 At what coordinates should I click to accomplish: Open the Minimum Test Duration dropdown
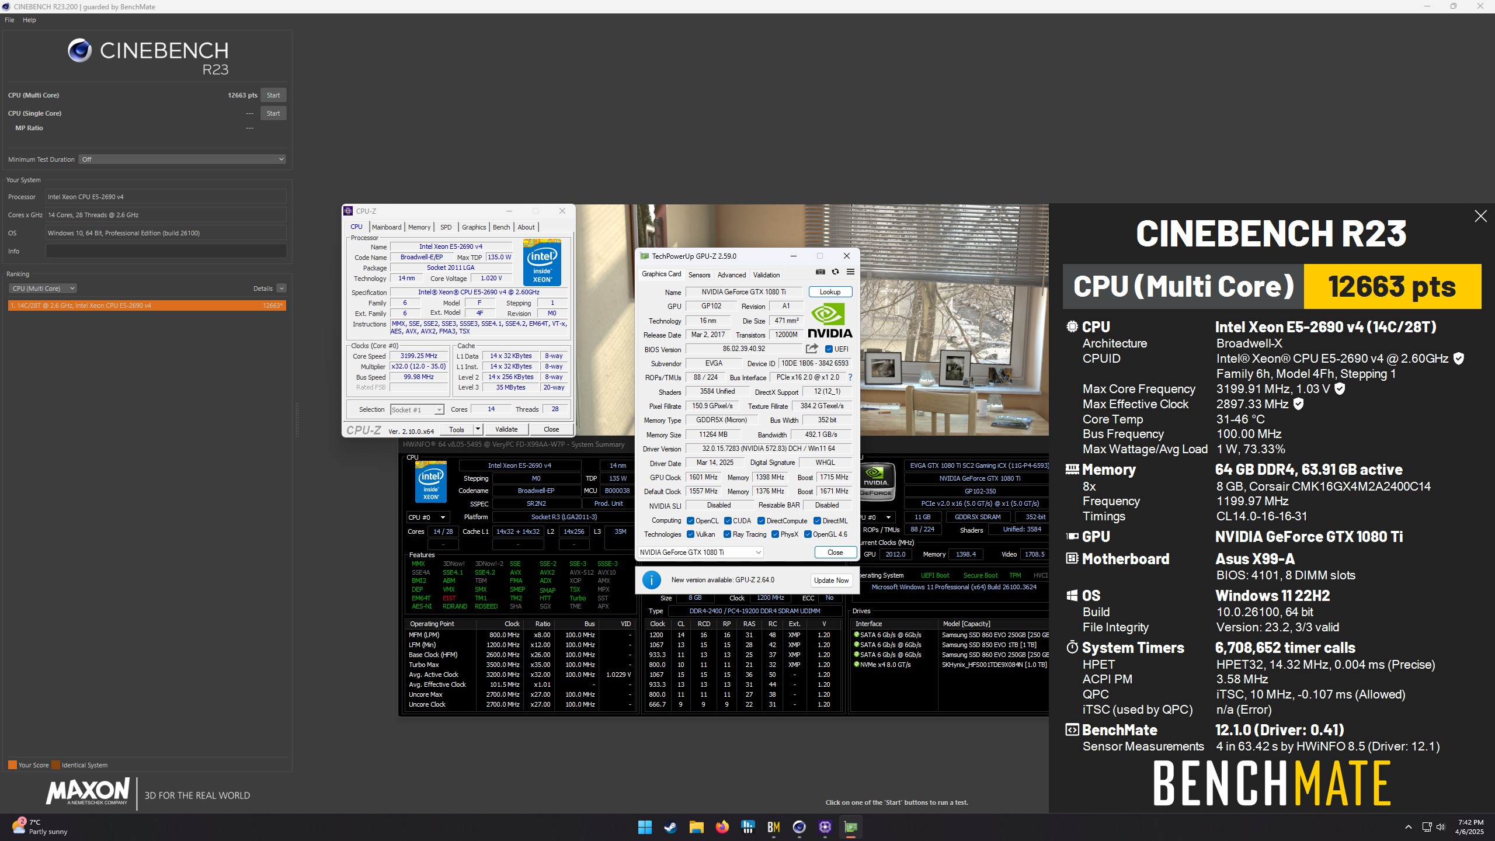pyautogui.click(x=182, y=159)
